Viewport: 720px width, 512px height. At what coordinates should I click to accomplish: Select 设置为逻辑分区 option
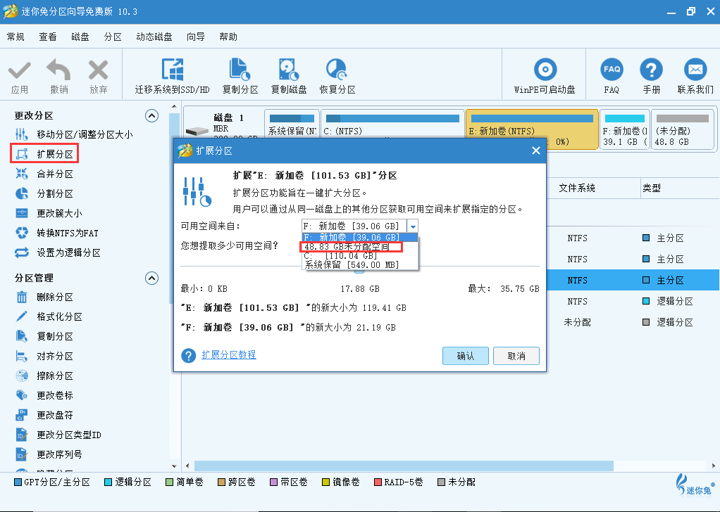click(x=58, y=252)
